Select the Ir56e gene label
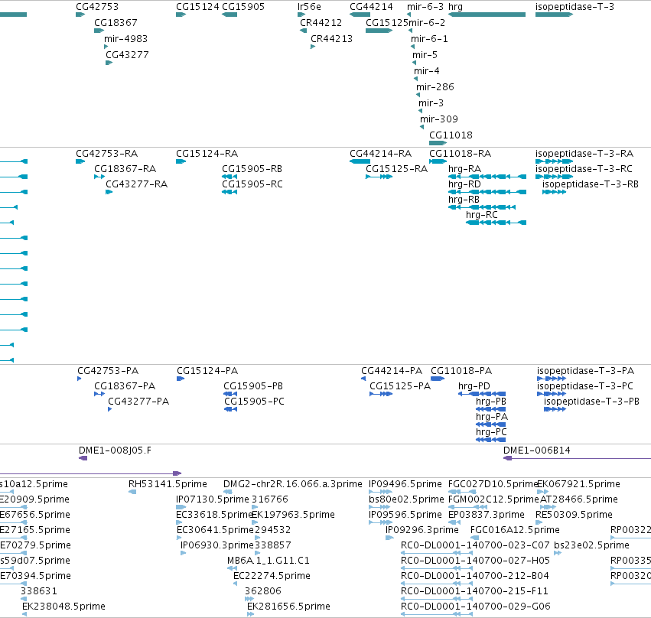651x618 pixels. click(309, 7)
